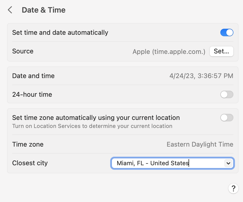The width and height of the screenshot is (243, 202).
Task: Click the Date and time label
Action: click(33, 76)
